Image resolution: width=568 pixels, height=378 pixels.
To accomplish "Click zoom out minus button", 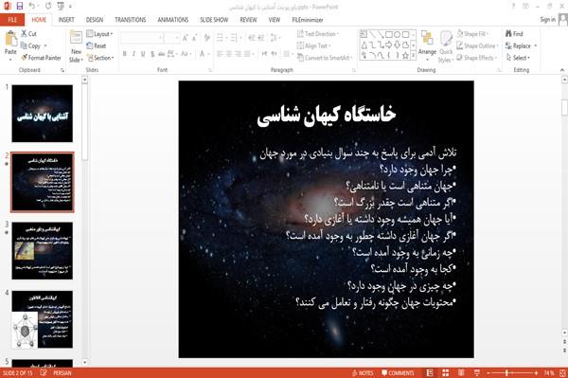I will [x=488, y=373].
